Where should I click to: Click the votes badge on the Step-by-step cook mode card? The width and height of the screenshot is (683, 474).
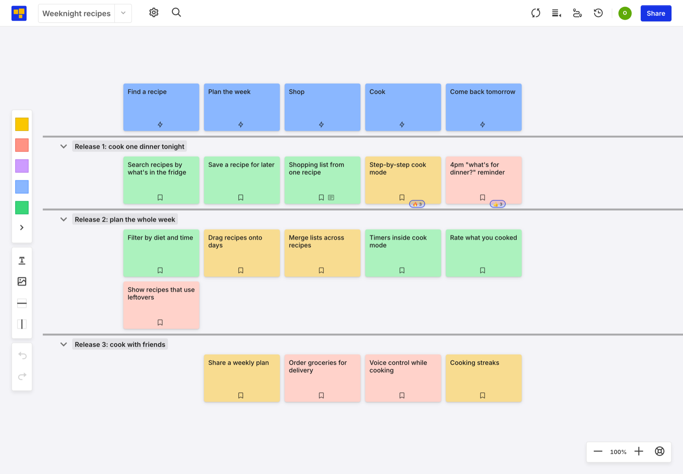pyautogui.click(x=417, y=204)
